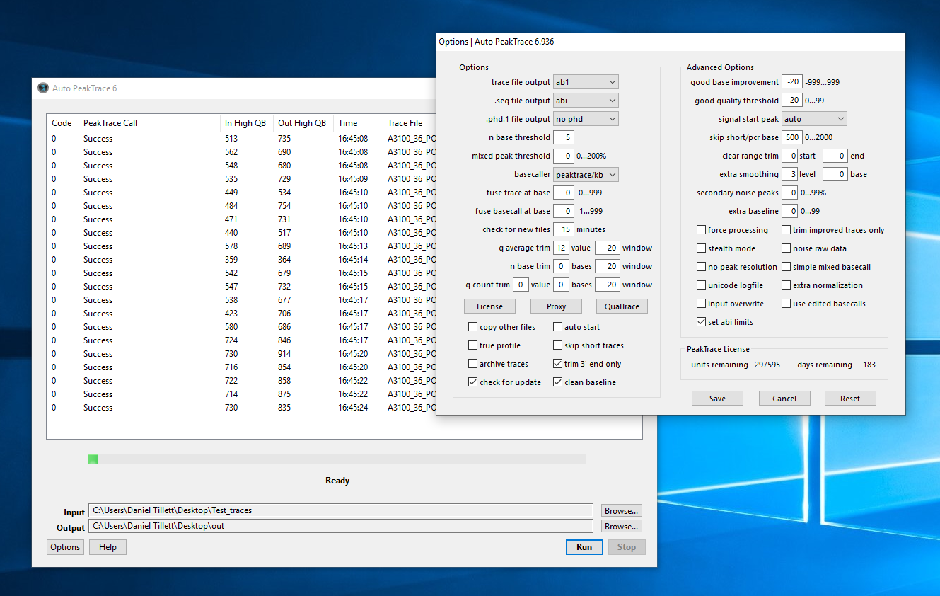Image resolution: width=940 pixels, height=596 pixels.
Task: Sort by the Code column header
Action: click(x=62, y=123)
